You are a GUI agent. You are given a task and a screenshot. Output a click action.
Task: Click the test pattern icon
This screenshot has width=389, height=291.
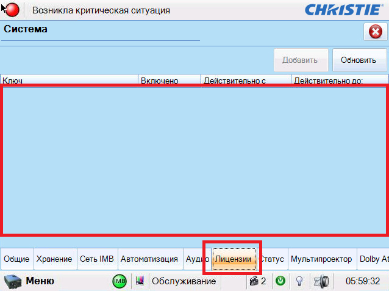(140, 281)
